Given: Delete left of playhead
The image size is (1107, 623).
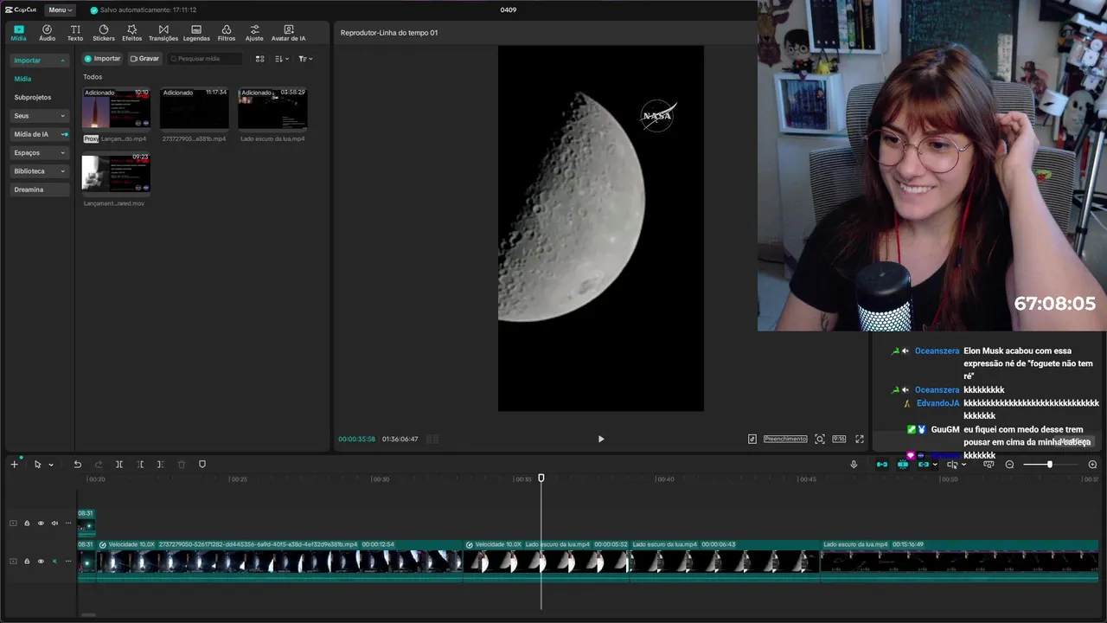Looking at the screenshot, I should pos(140,465).
